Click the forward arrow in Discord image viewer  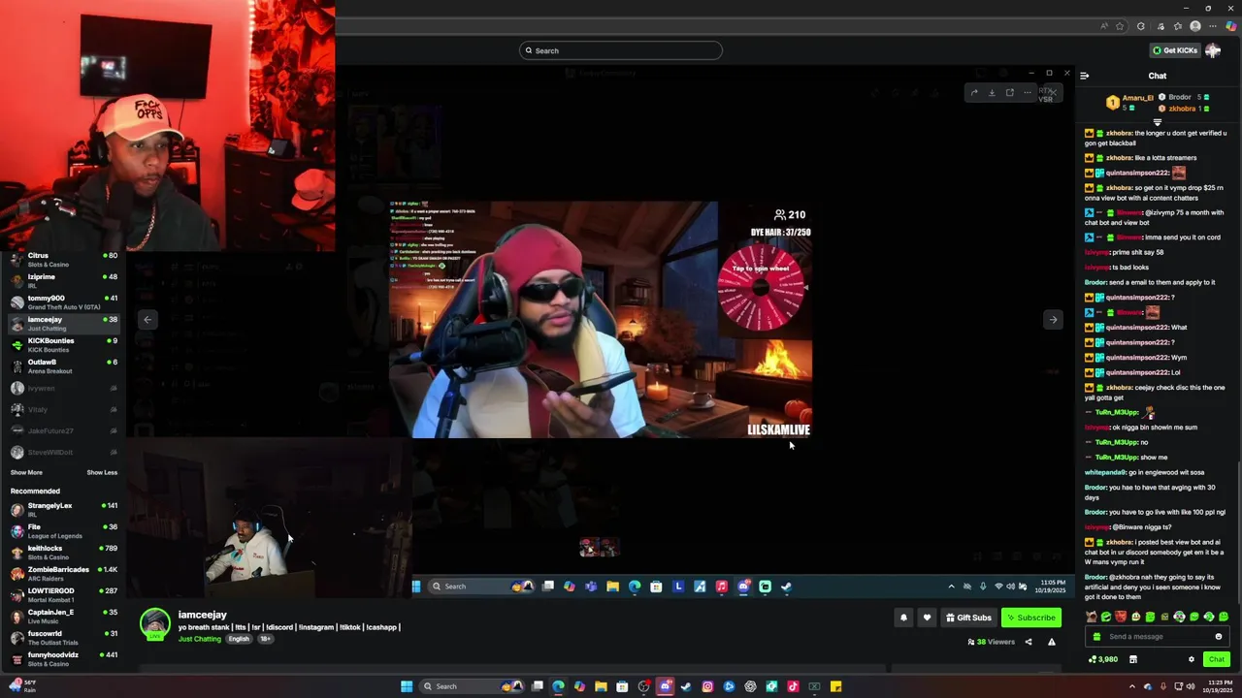[974, 93]
